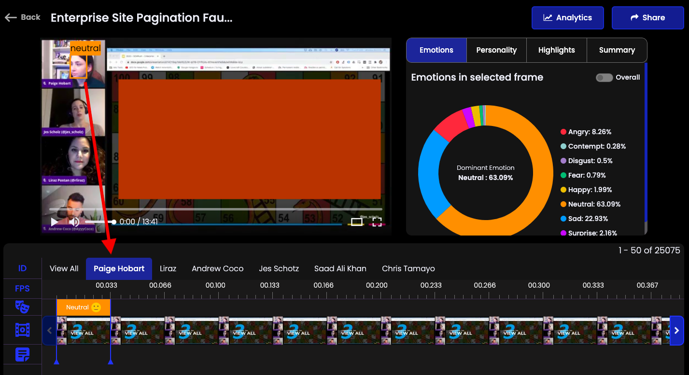Image resolution: width=689 pixels, height=375 pixels.
Task: Click the Sad legend entry
Action: click(585, 219)
